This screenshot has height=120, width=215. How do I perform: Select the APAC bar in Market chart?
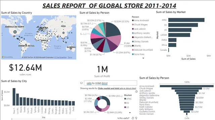coord(186,20)
